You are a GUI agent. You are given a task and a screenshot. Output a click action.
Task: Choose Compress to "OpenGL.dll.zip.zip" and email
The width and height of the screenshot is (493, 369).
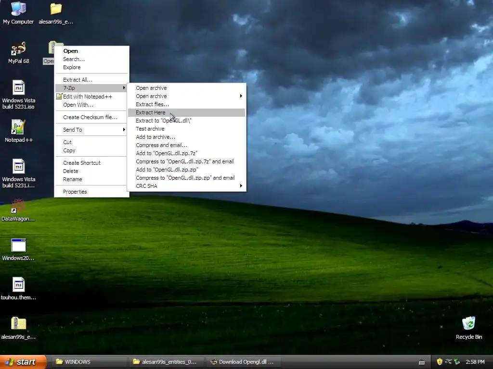[x=186, y=178]
